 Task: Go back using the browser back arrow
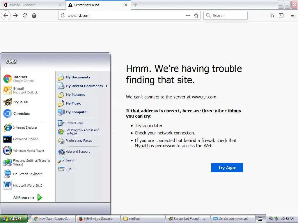coord(6,15)
